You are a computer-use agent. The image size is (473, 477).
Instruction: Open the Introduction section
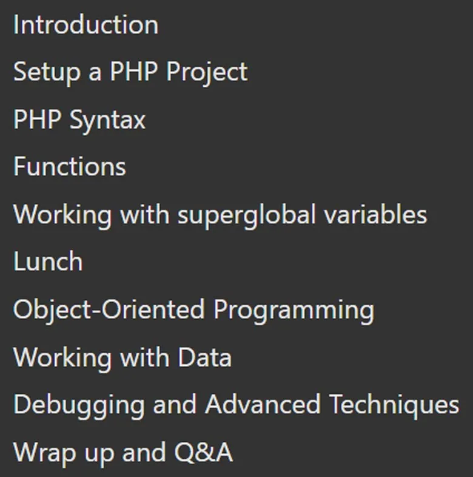pos(86,25)
